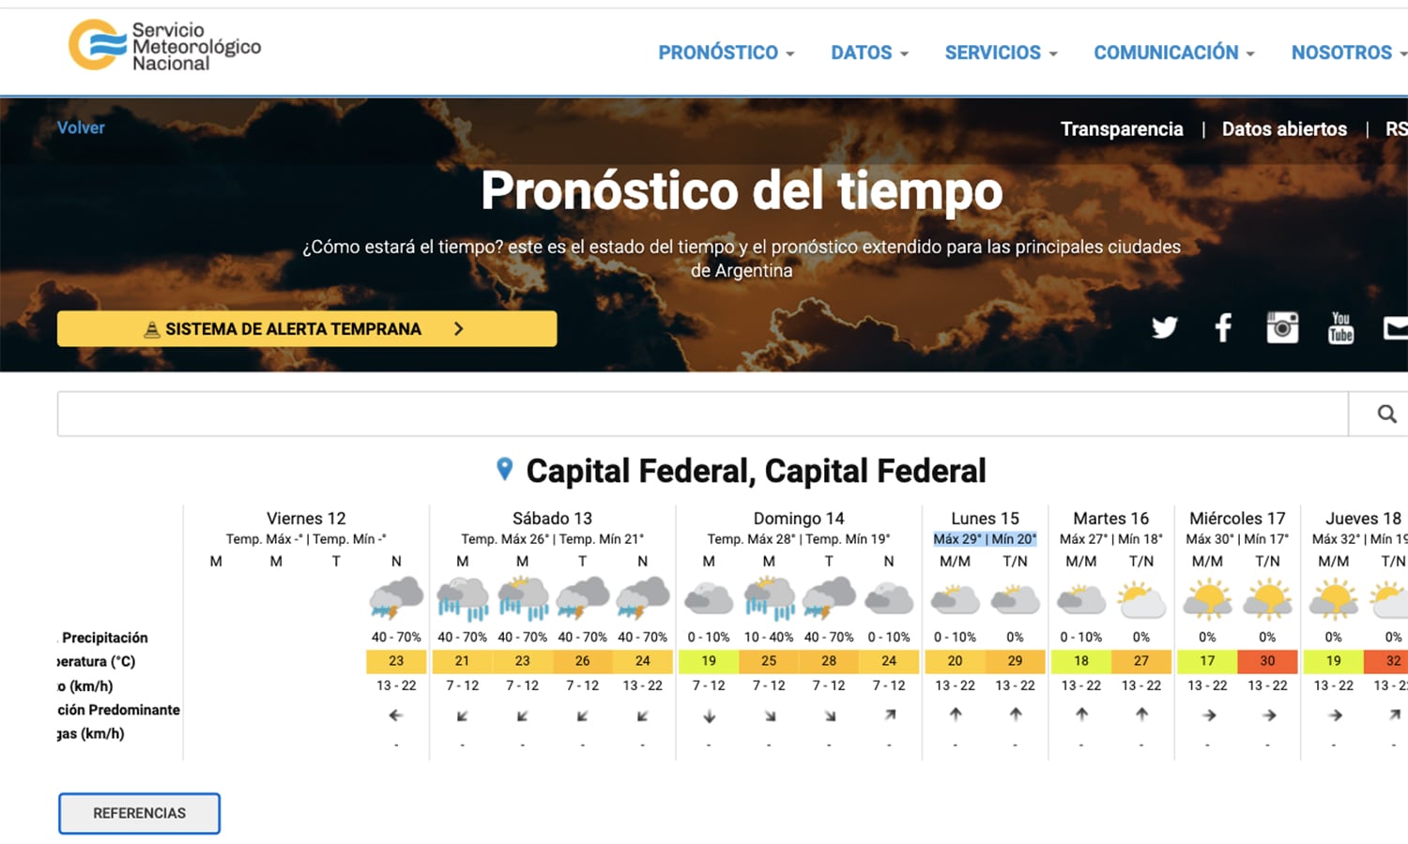
Task: Click the 29 temperature cell on Lunes 15
Action: [x=1016, y=661]
